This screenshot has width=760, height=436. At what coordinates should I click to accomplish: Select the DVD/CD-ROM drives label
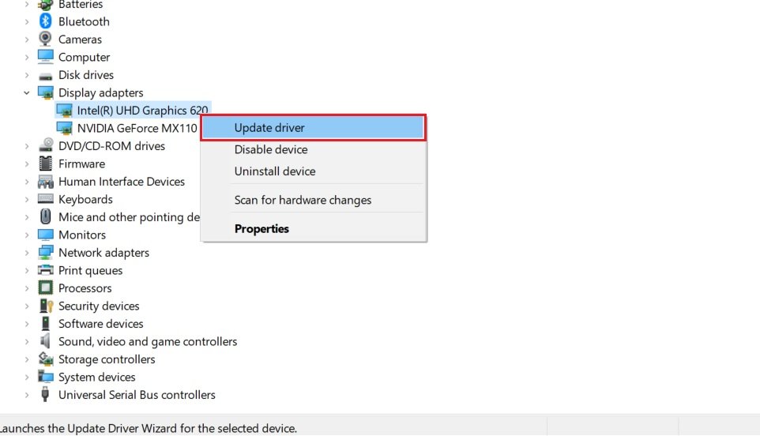(111, 146)
